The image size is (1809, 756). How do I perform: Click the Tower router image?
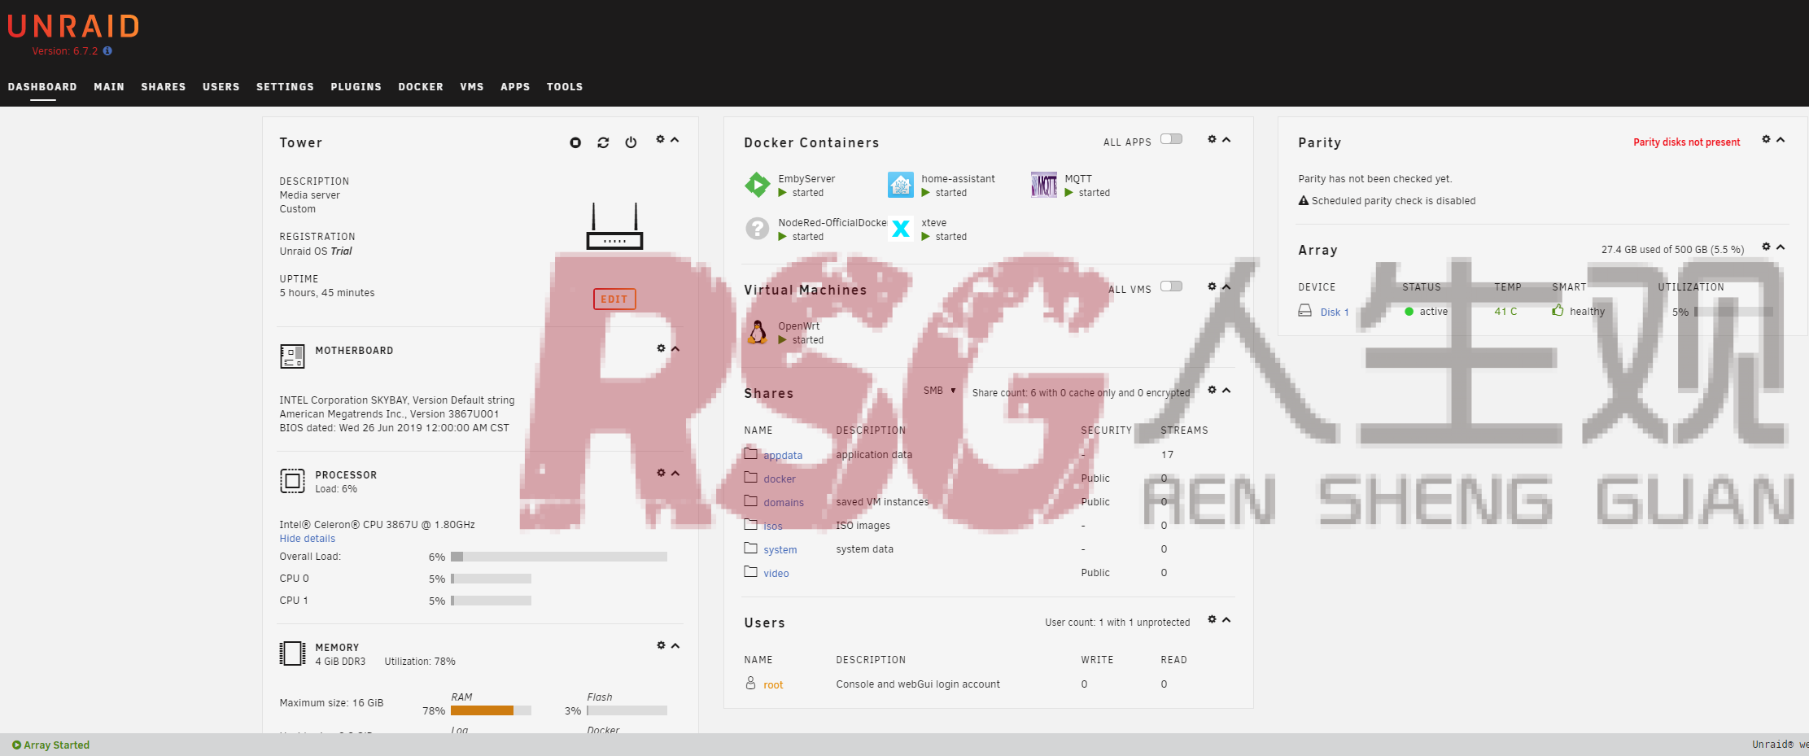(x=614, y=226)
